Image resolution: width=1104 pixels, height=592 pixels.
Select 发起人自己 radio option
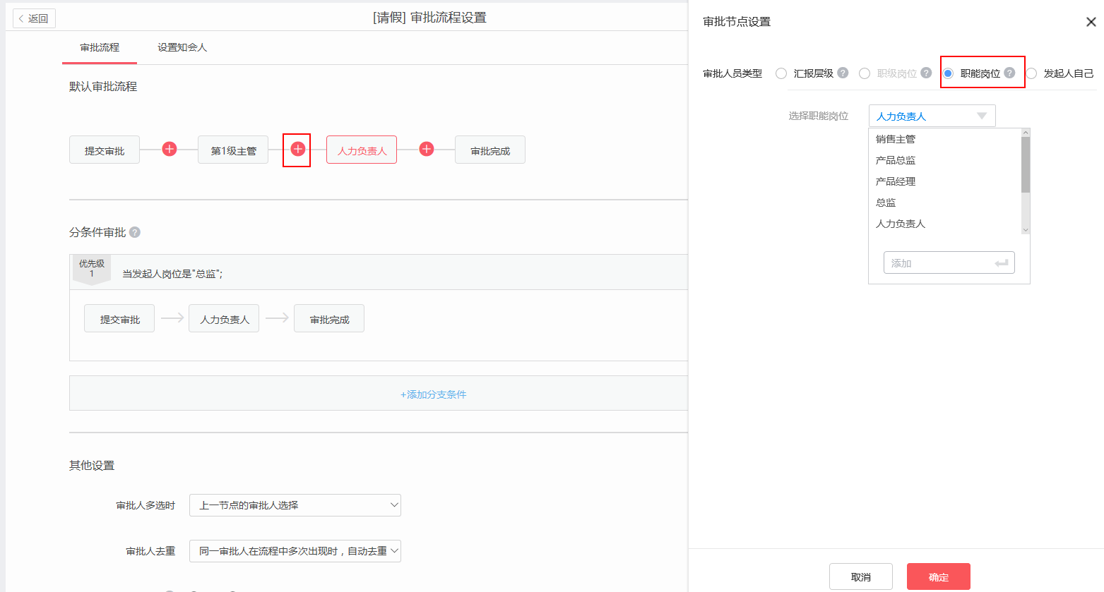pyautogui.click(x=1031, y=73)
